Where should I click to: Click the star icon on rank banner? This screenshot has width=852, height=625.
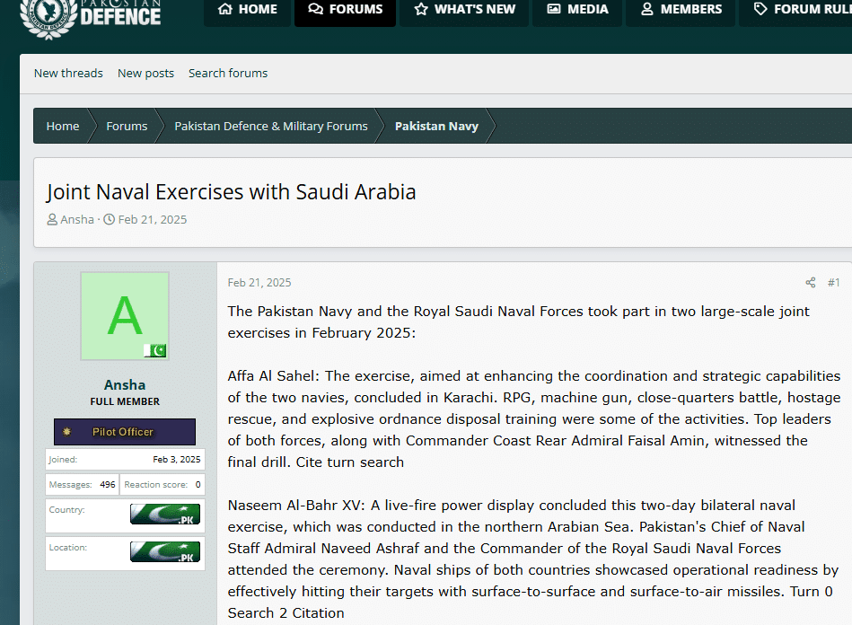click(x=66, y=432)
